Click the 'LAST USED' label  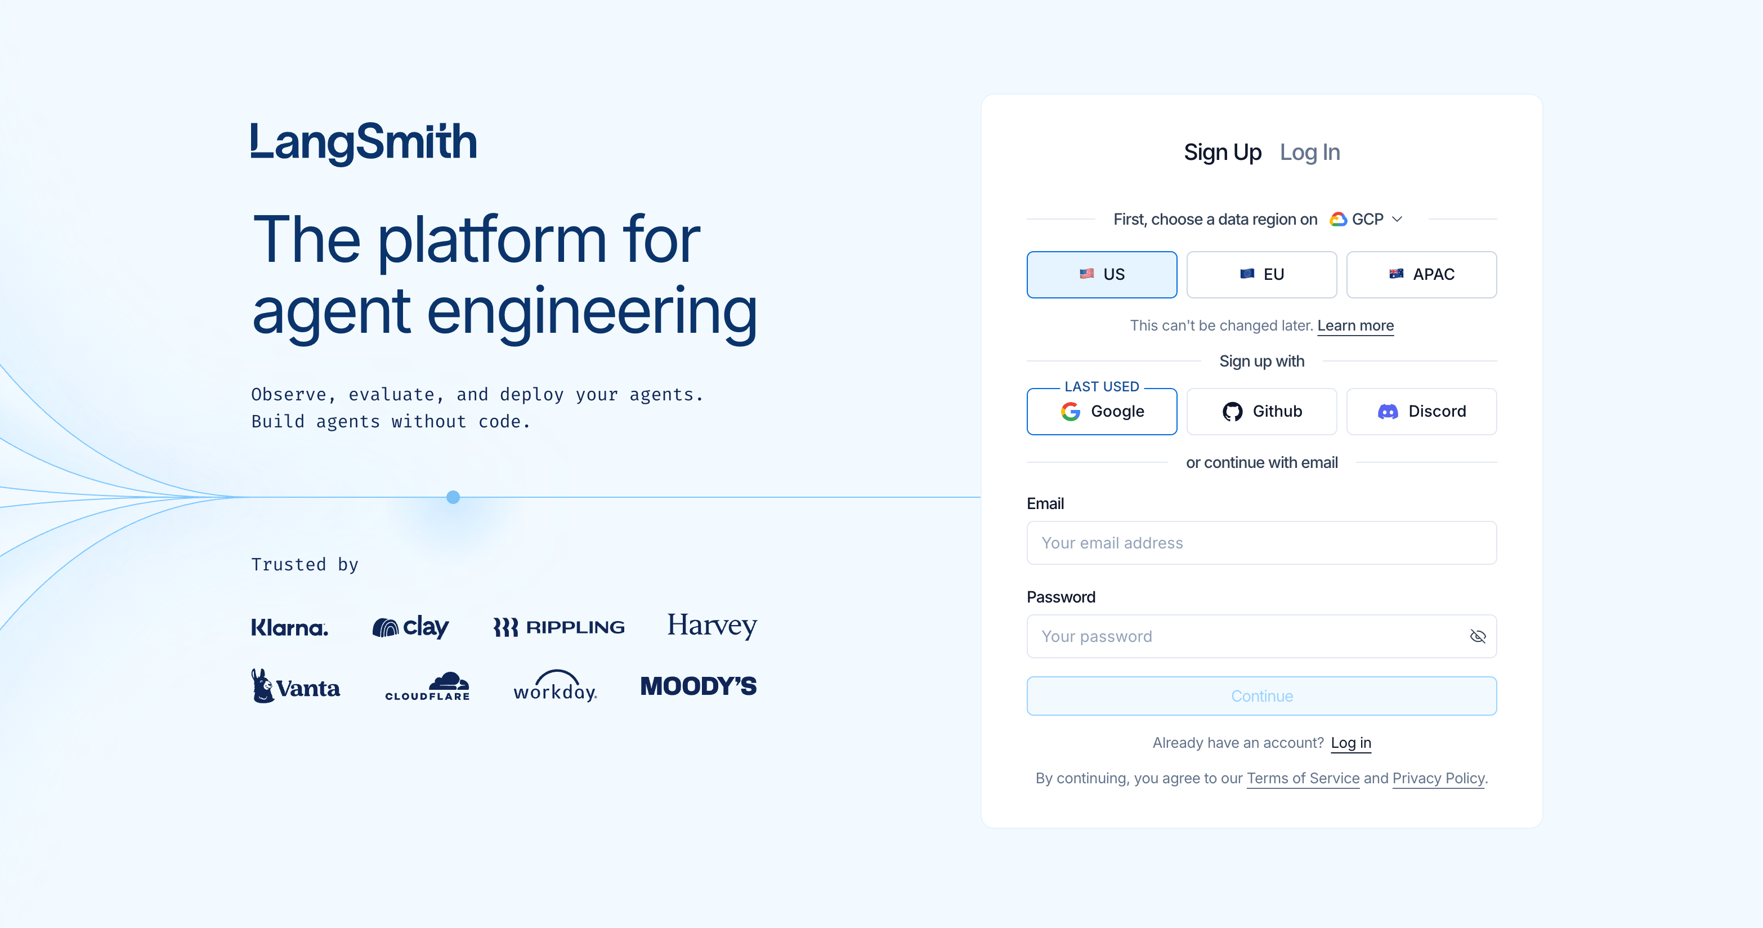1102,387
